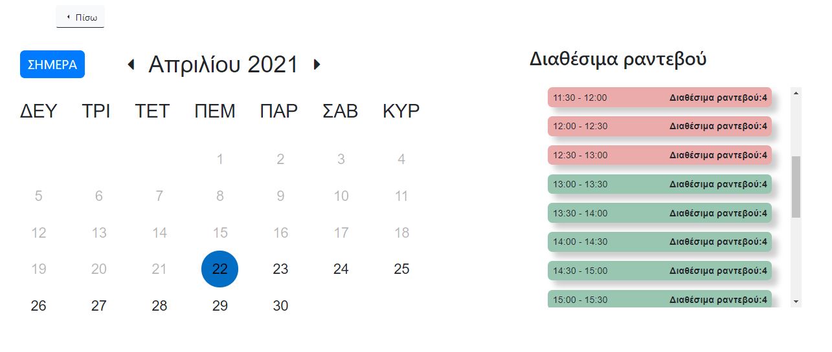Image resolution: width=832 pixels, height=352 pixels.
Task: Click scrollbar up arrow in appointments list
Action: (796, 93)
